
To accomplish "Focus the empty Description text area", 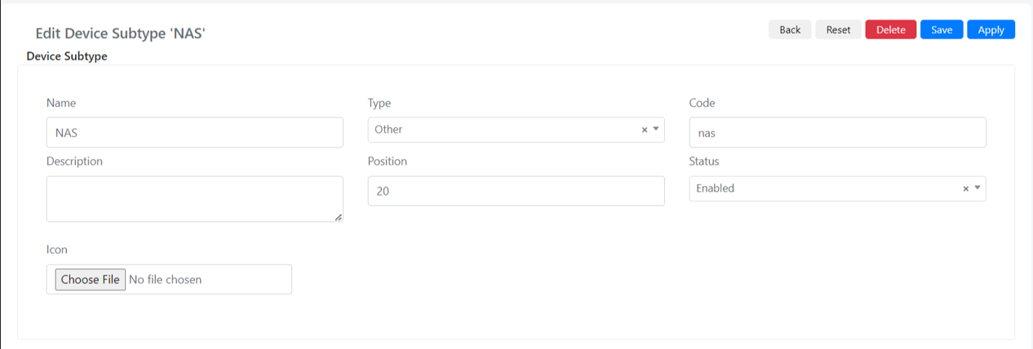I will click(x=195, y=199).
